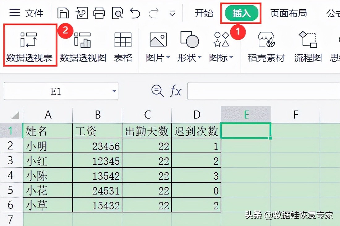Viewport: 340px width, 226px height.
Task: Select the cell 姓名
Action: click(x=48, y=131)
